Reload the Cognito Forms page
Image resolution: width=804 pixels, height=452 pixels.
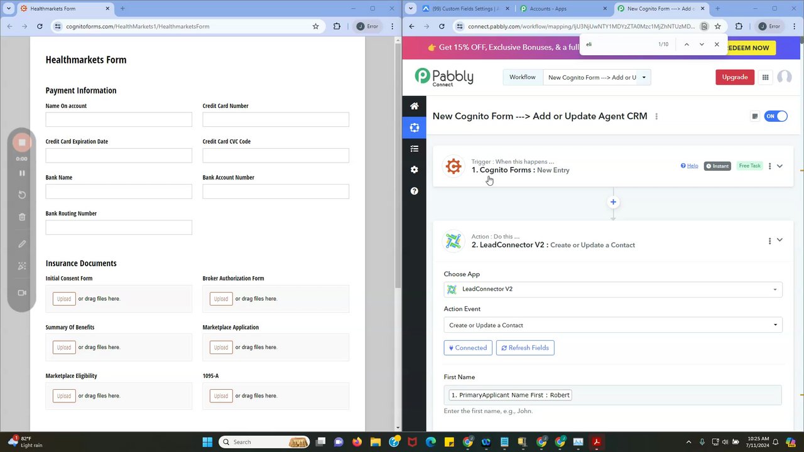pos(40,26)
